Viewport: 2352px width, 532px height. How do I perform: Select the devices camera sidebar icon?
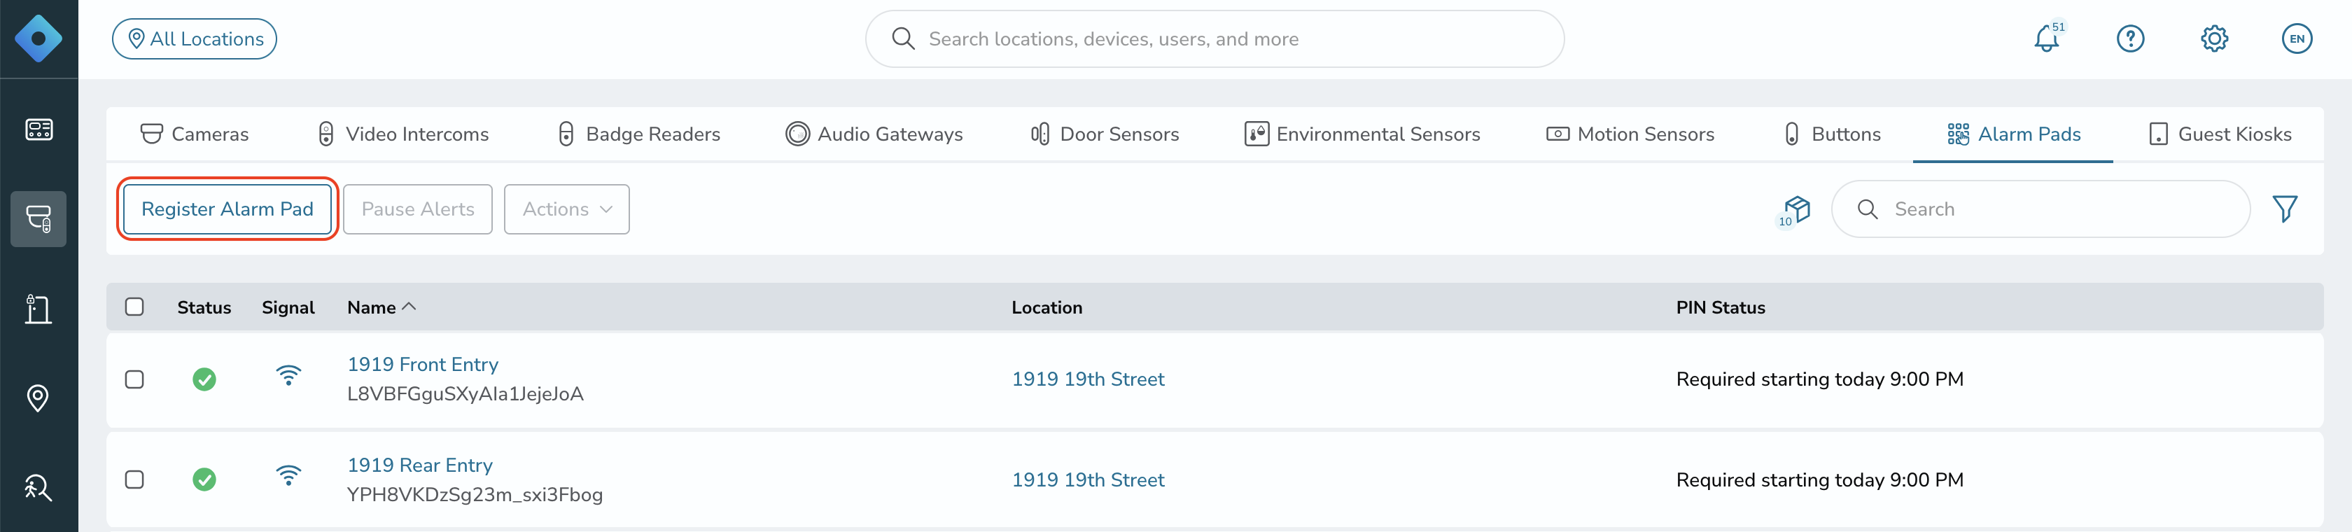tap(38, 219)
